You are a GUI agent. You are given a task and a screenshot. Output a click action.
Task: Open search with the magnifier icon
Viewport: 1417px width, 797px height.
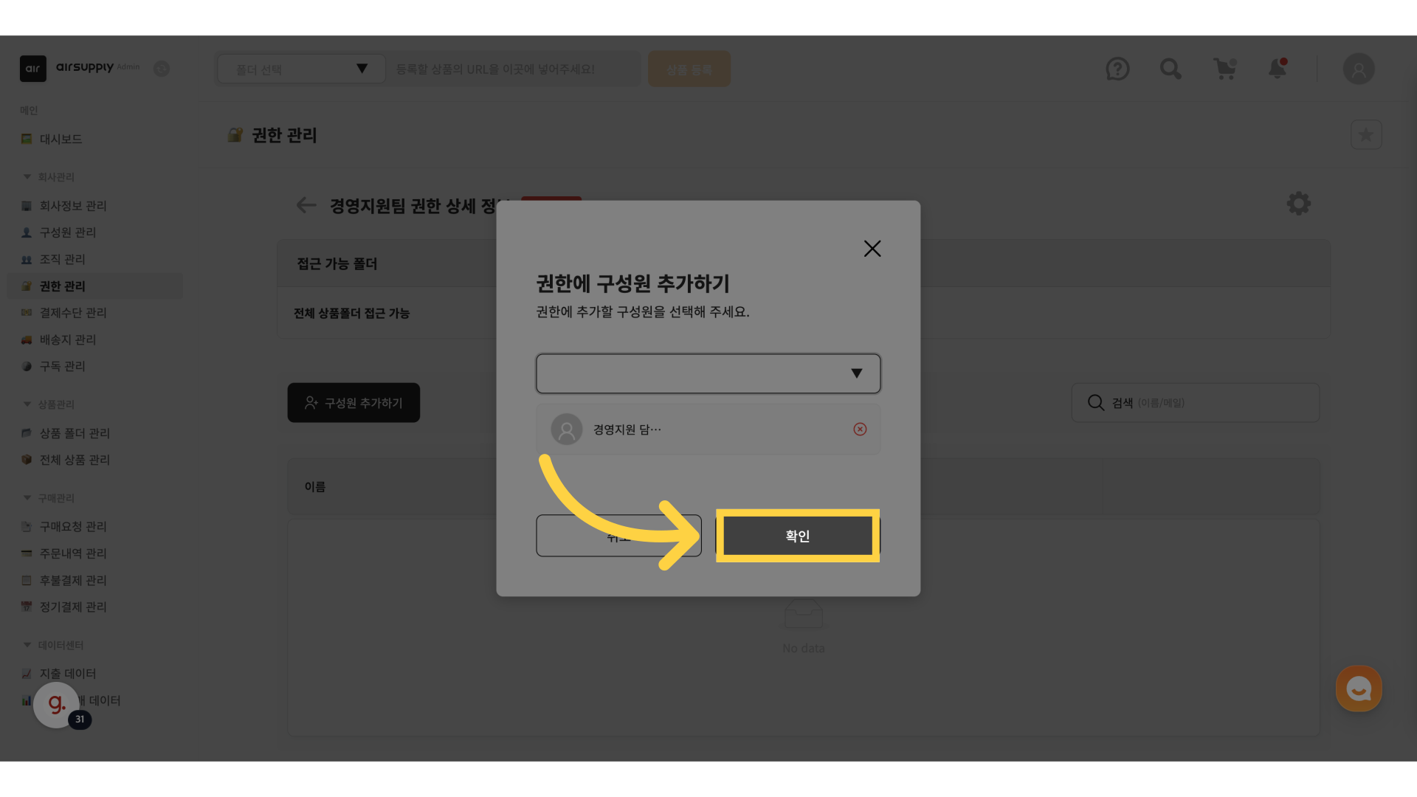1171,69
